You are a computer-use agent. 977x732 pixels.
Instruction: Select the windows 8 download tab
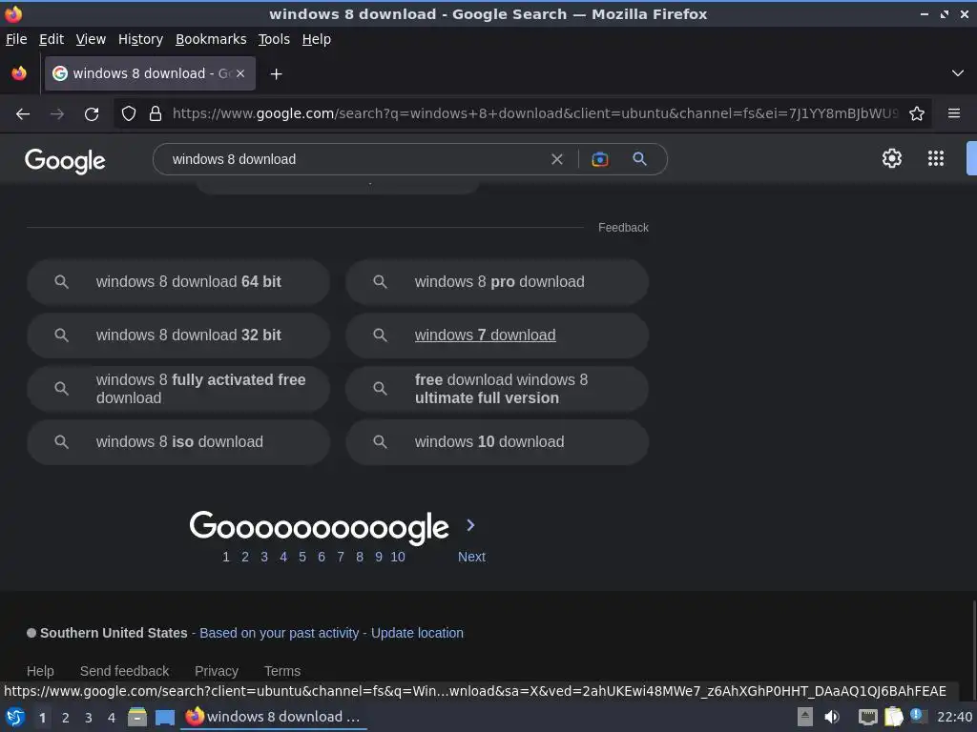click(150, 73)
